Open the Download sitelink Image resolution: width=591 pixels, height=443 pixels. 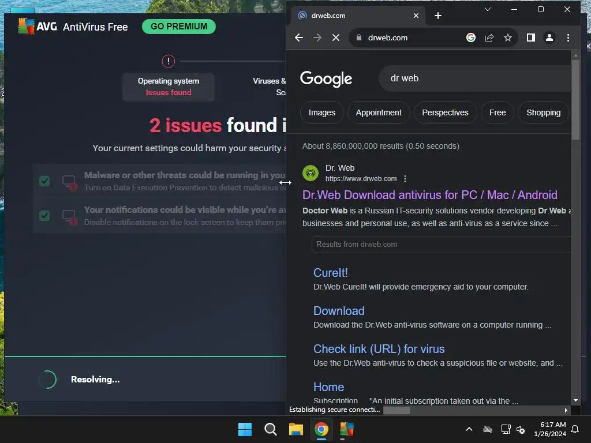pos(339,311)
